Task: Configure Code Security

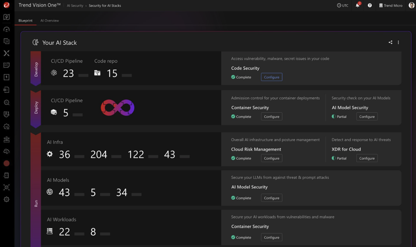Action: pyautogui.click(x=271, y=77)
